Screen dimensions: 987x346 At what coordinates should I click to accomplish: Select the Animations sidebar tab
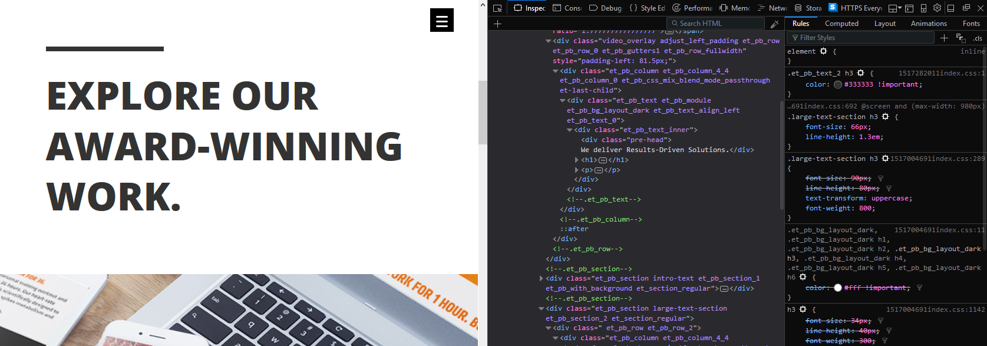tap(929, 24)
